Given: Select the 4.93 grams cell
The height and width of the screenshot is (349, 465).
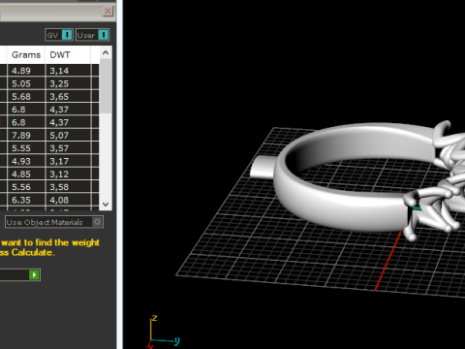Looking at the screenshot, I should tap(26, 161).
